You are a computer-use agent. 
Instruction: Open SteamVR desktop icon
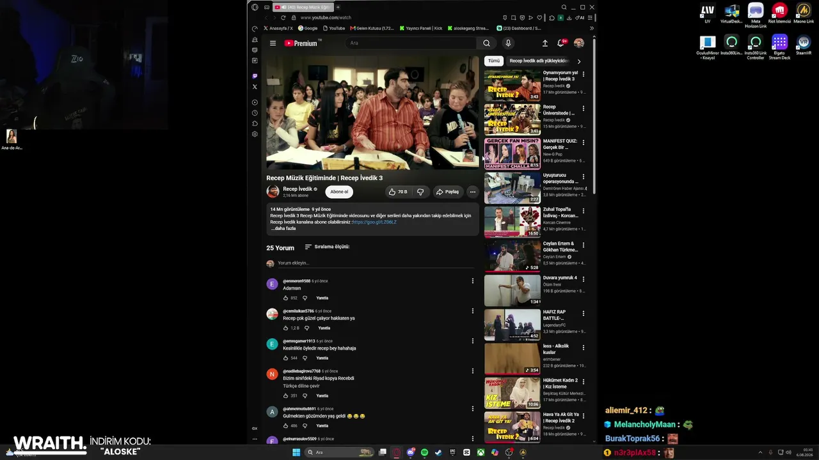[804, 45]
